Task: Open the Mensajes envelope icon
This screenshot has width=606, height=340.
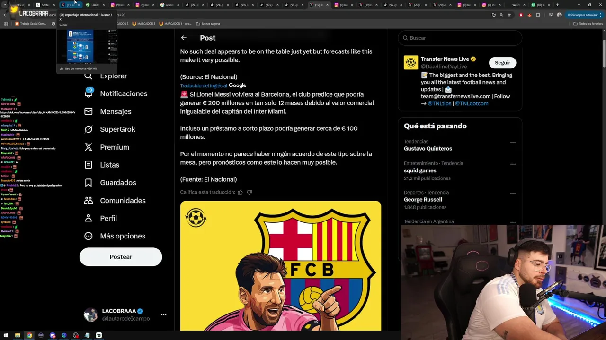Action: [x=89, y=111]
